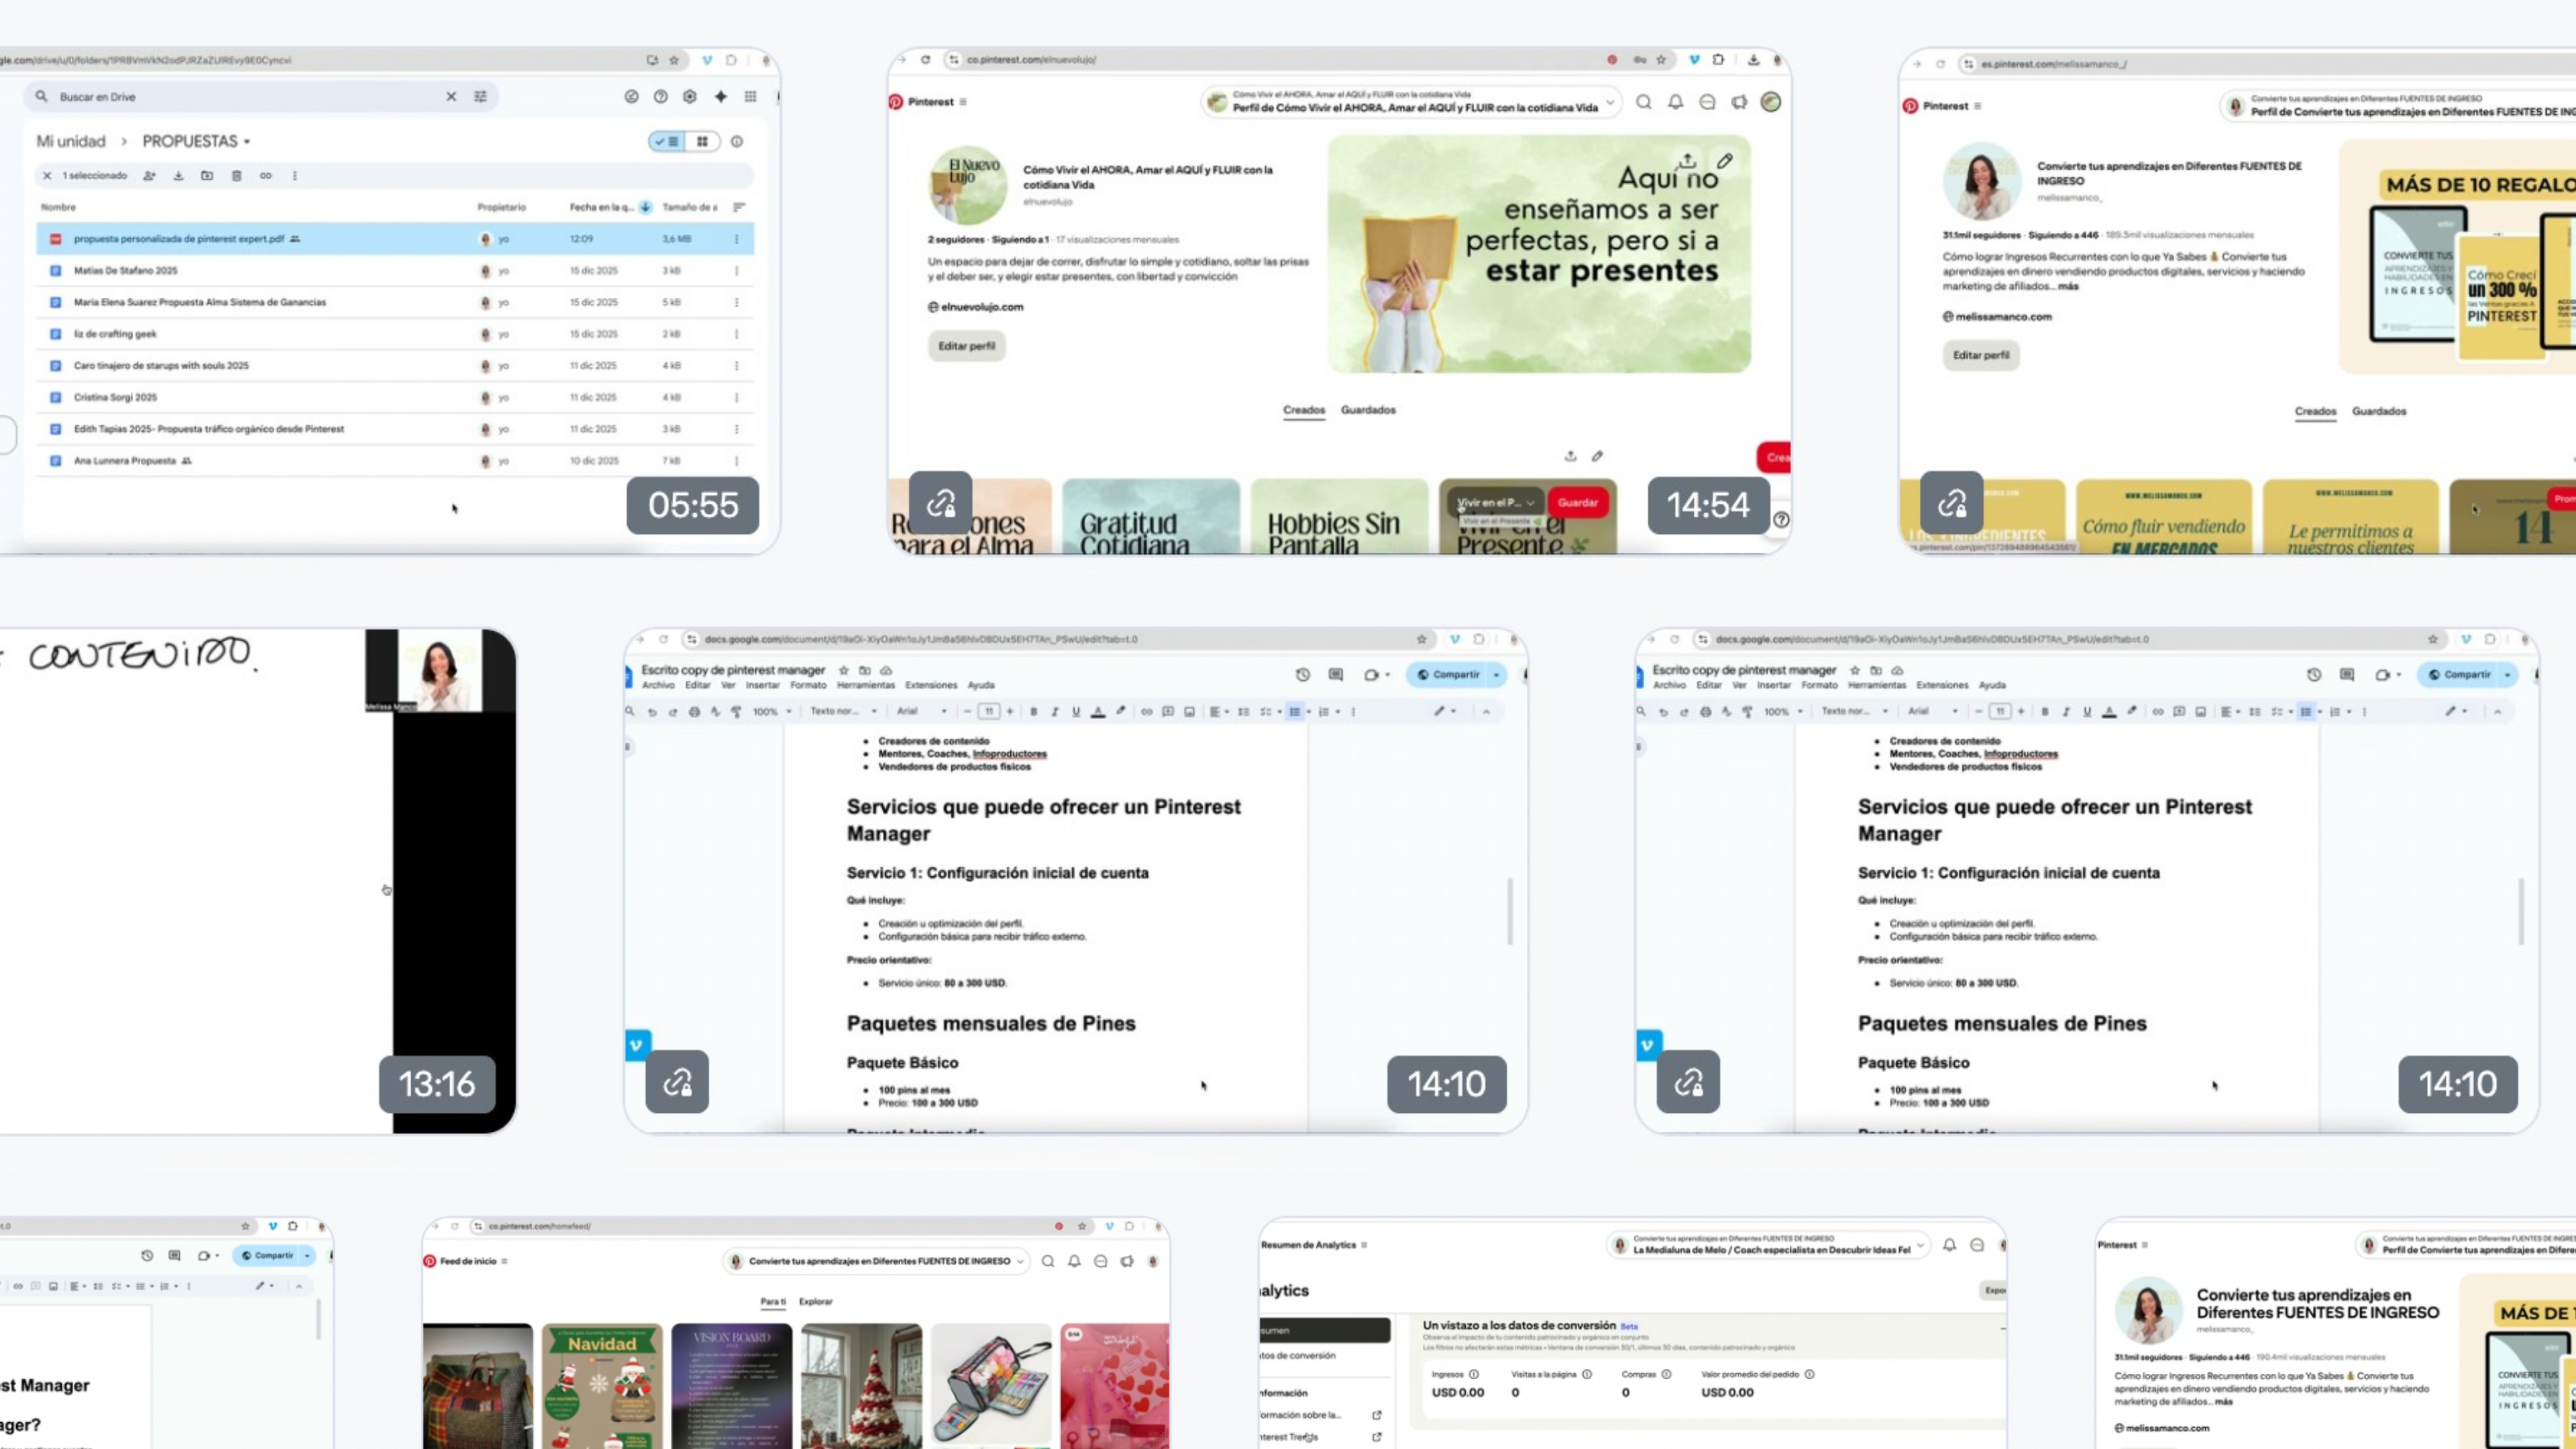The width and height of the screenshot is (2576, 1449).
Task: Open messages bubble on the elnuevolujo Pinterest page
Action: 1707,102
